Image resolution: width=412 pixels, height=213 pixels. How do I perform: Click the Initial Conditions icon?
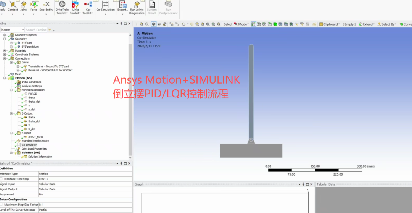[19, 82]
